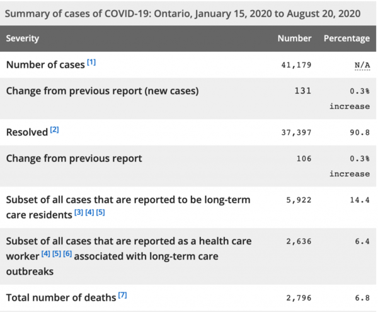This screenshot has height=312, width=378.
Task: Click footnote 5 in the care residents row
Action: coord(101,212)
